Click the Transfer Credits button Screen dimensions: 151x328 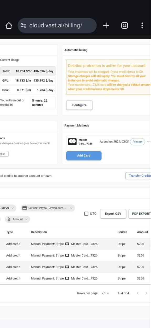[x=138, y=176]
